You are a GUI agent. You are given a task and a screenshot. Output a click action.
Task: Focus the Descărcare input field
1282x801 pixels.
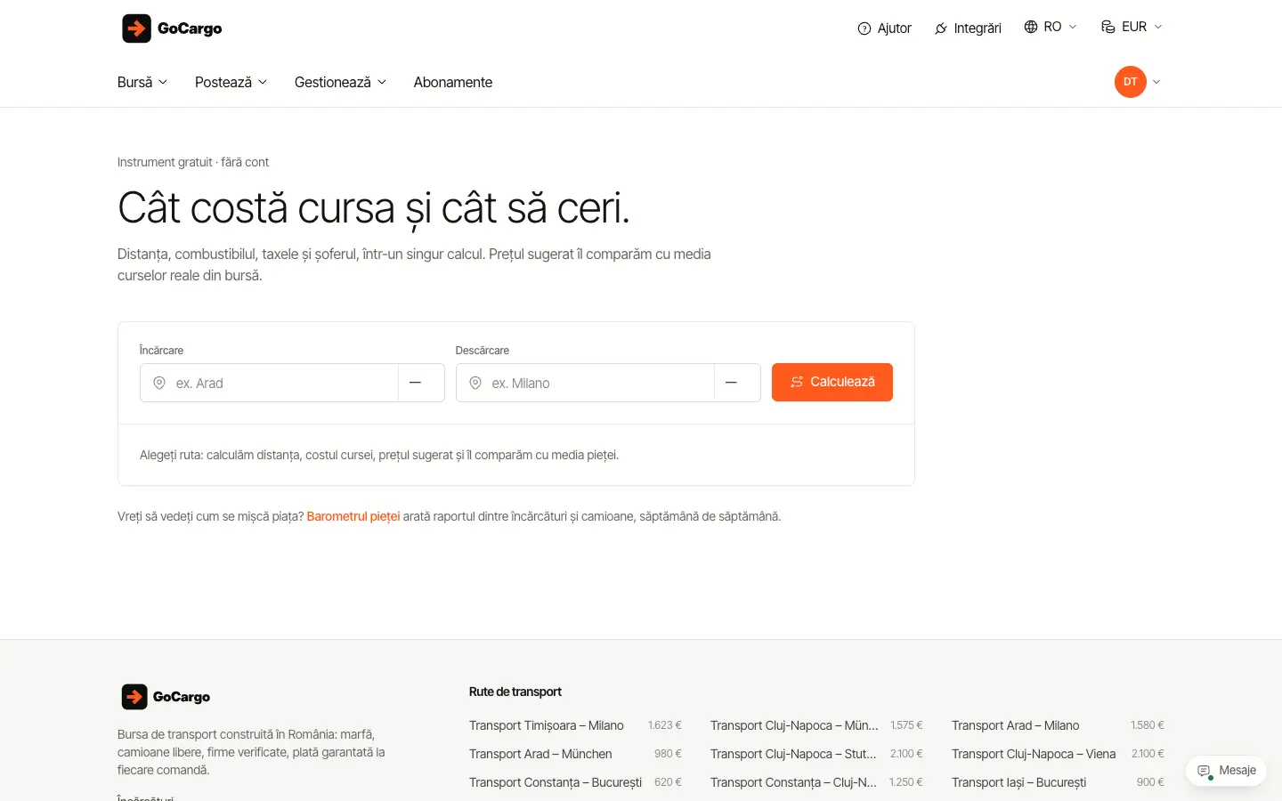tap(585, 383)
